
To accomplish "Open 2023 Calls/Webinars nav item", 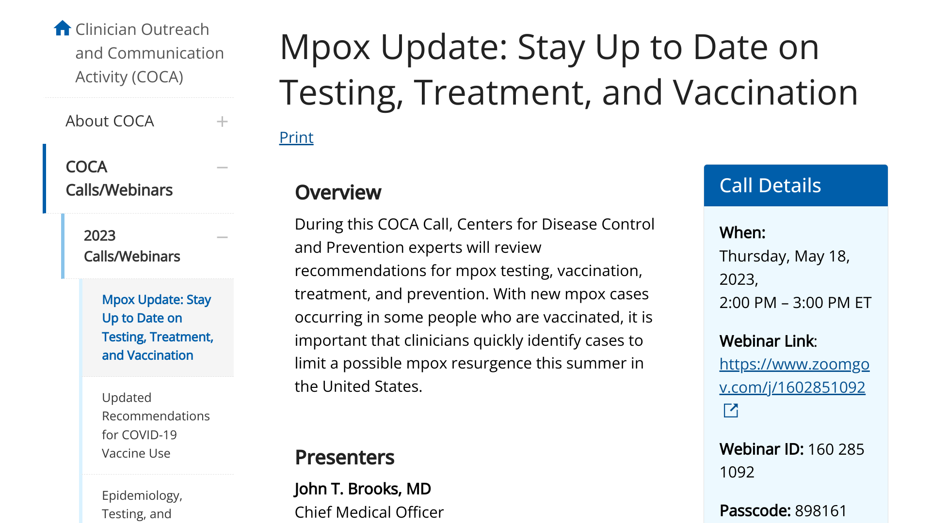I will (131, 246).
